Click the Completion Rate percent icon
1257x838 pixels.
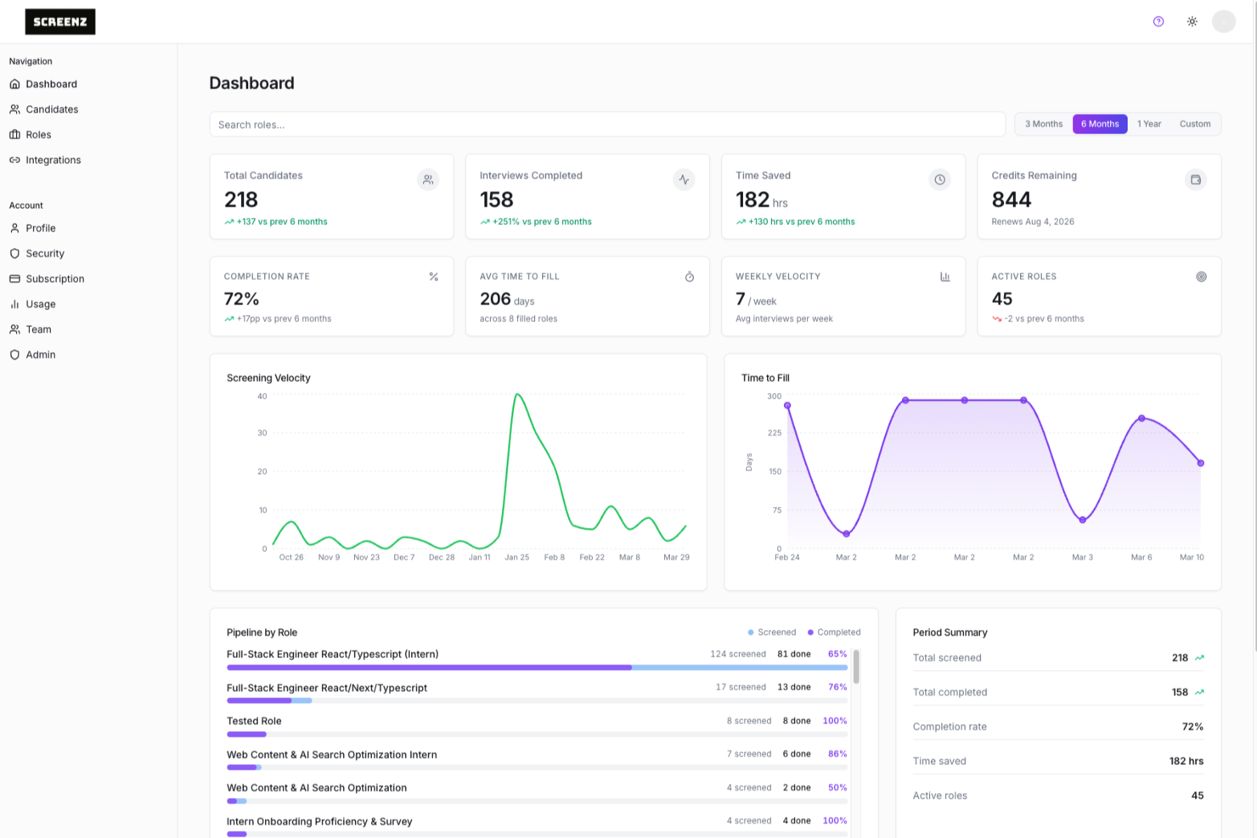[434, 277]
